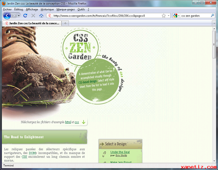
Task: Go to the Home page icon
Action: click(x=41, y=16)
